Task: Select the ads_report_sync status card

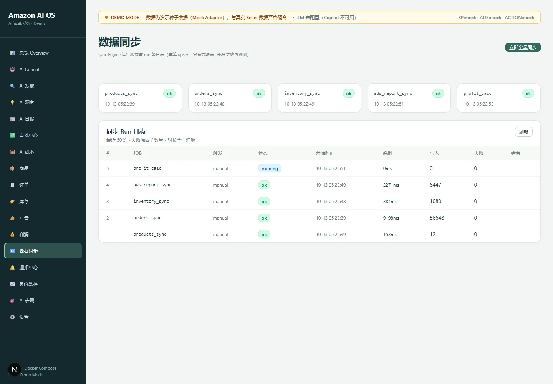Action: (409, 98)
